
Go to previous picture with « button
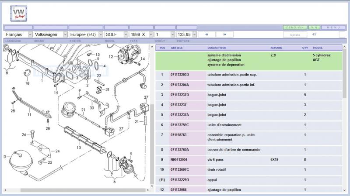point(206,34)
